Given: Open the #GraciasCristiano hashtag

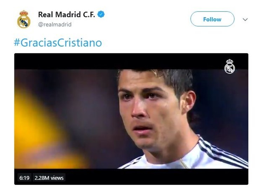Looking at the screenshot, I should (x=58, y=42).
